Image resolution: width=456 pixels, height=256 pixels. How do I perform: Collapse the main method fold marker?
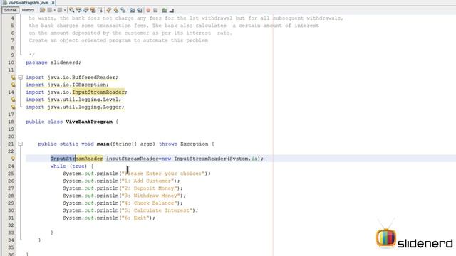pos(20,144)
